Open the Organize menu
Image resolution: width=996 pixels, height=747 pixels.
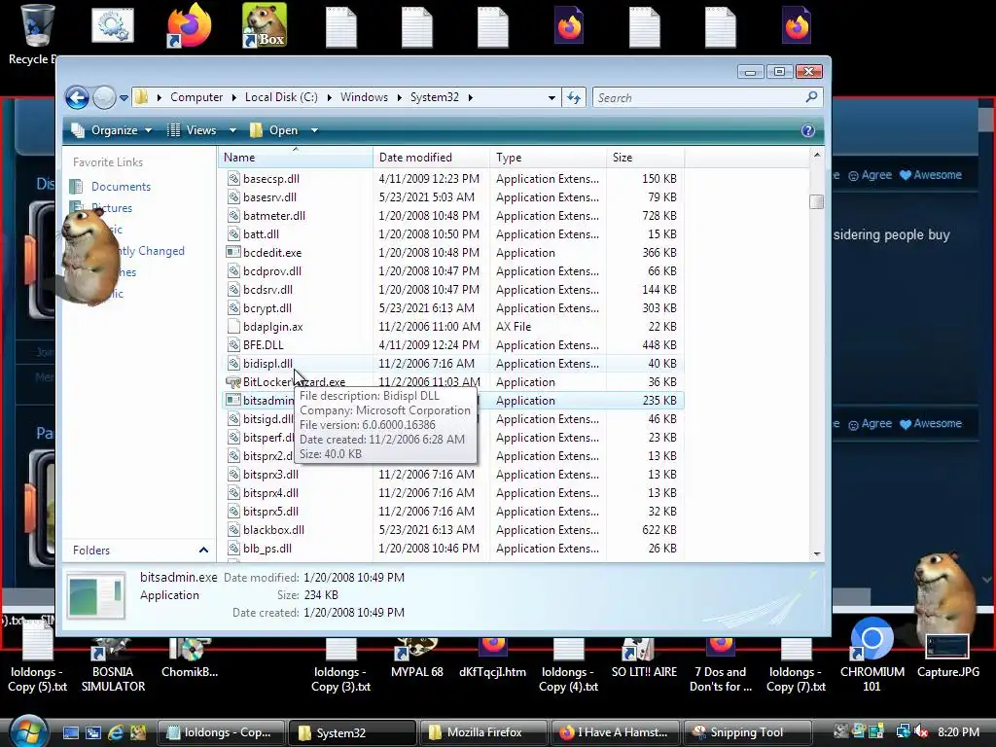112,130
